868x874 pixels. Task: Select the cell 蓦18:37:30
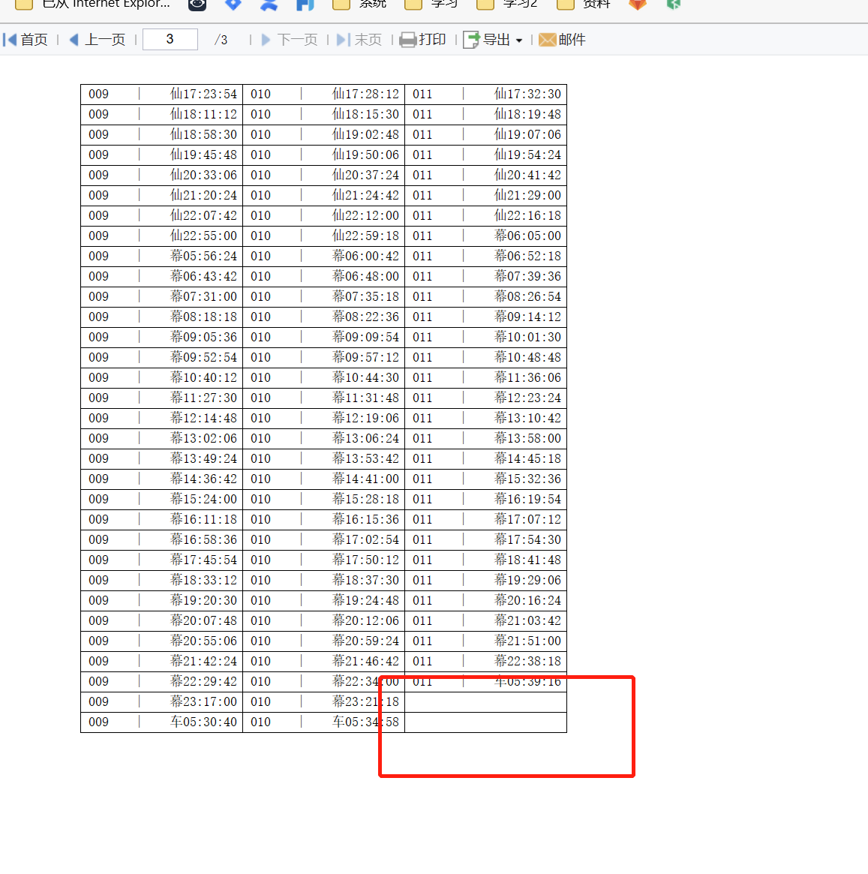(x=365, y=580)
